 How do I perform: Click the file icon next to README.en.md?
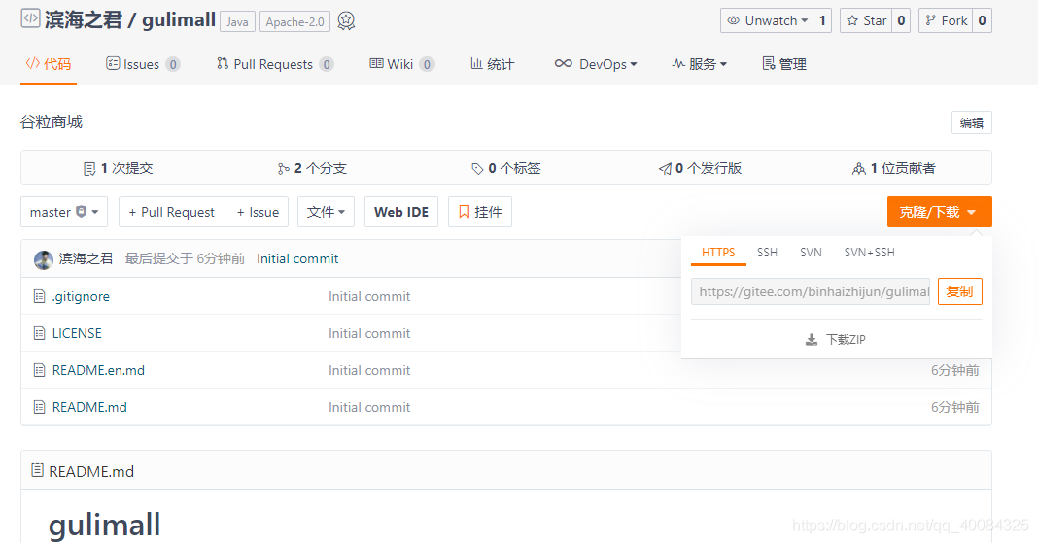click(39, 370)
